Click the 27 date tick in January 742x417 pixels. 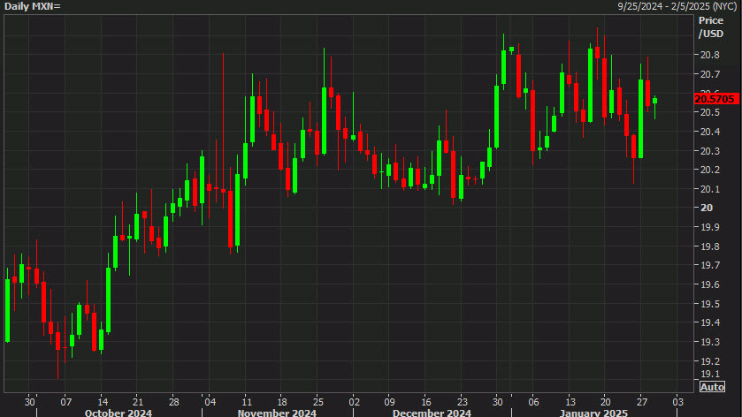pos(642,402)
